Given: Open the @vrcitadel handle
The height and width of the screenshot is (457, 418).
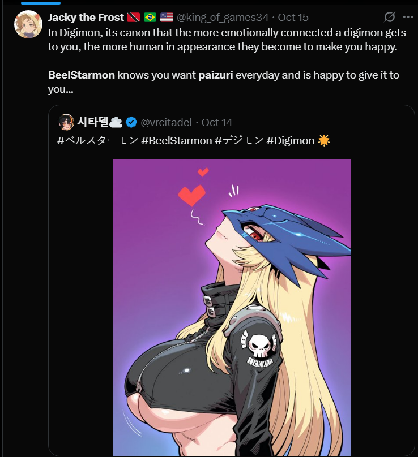Looking at the screenshot, I should click(x=167, y=122).
